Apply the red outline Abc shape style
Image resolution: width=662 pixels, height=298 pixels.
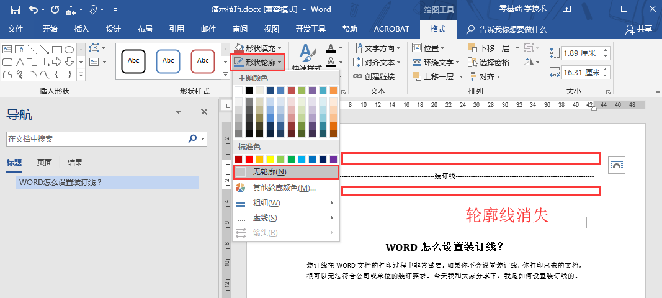click(203, 61)
